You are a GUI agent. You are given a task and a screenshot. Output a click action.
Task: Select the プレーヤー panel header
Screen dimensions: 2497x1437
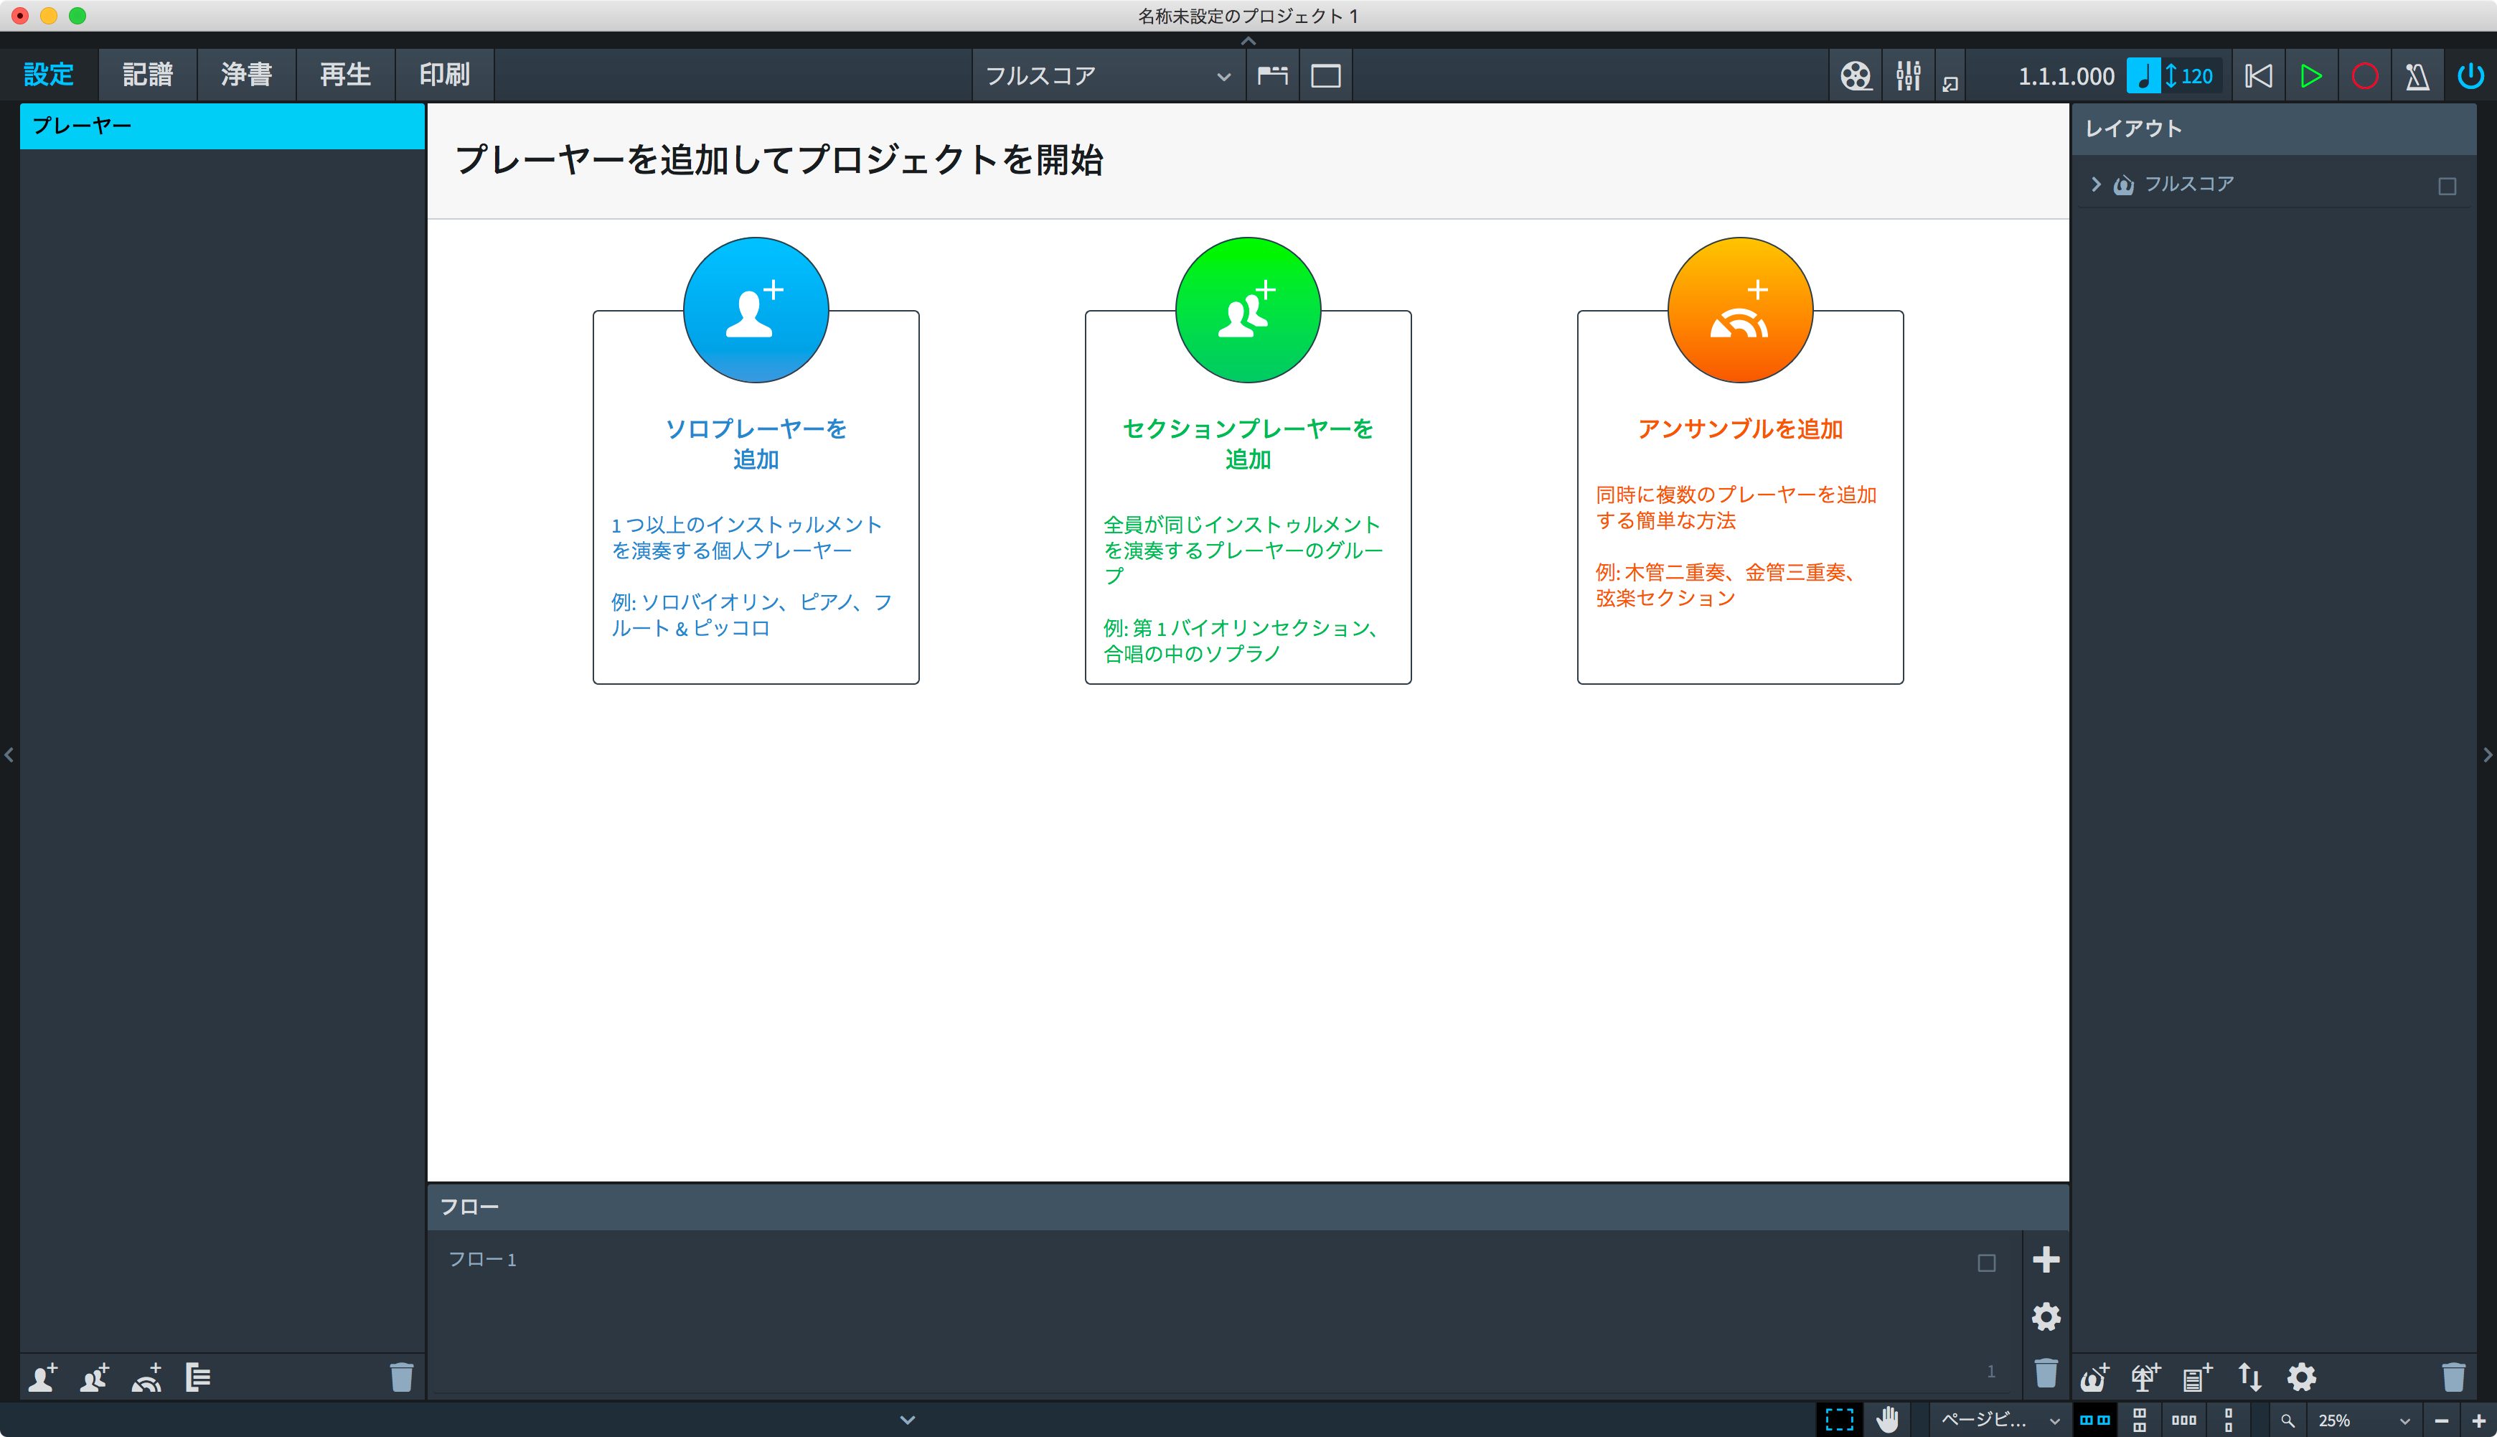coord(222,126)
